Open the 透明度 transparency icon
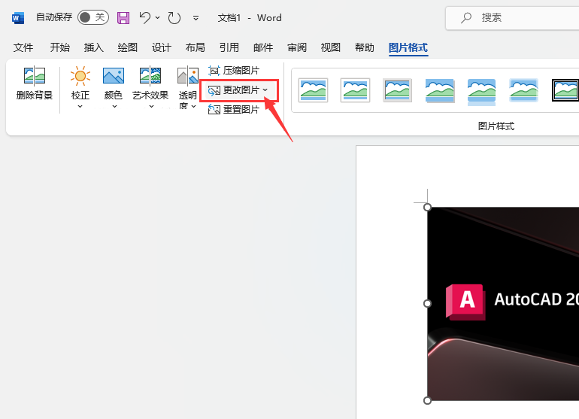 [x=187, y=76]
